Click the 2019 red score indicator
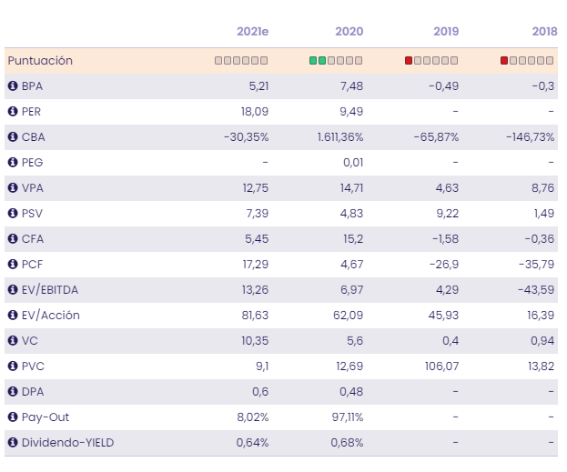This screenshot has height=472, width=567. click(409, 61)
